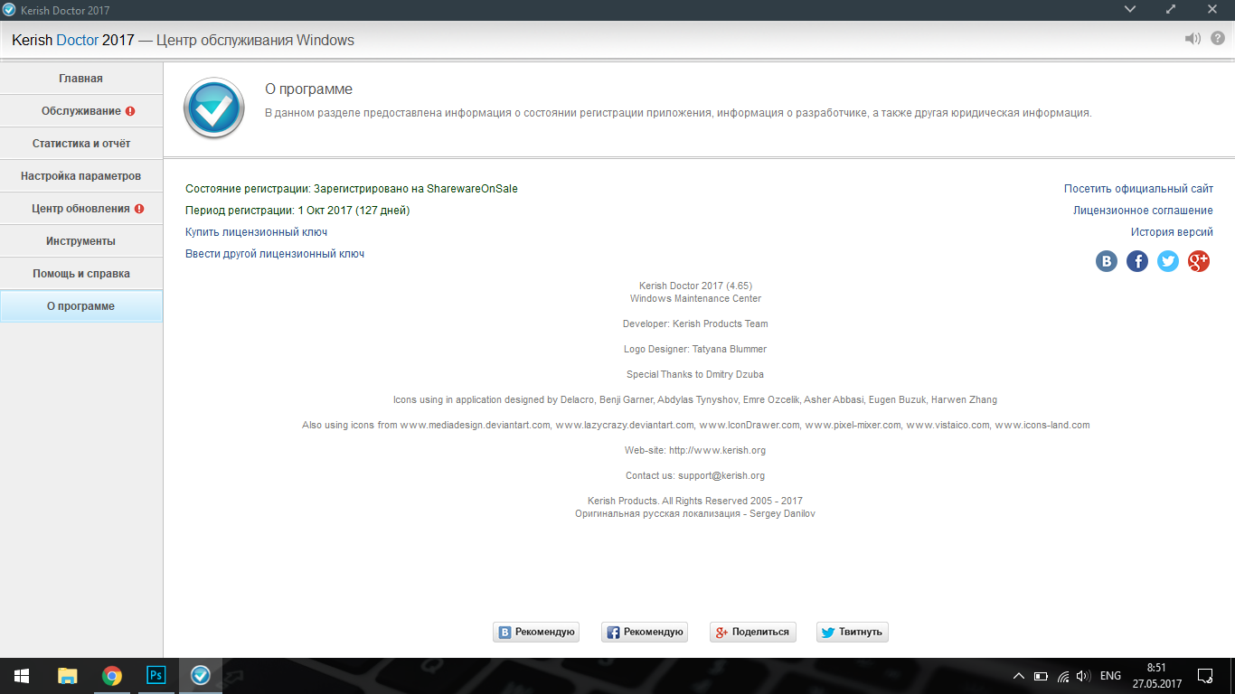Click the Период регистрации 1 Окт 2017 text

(297, 211)
